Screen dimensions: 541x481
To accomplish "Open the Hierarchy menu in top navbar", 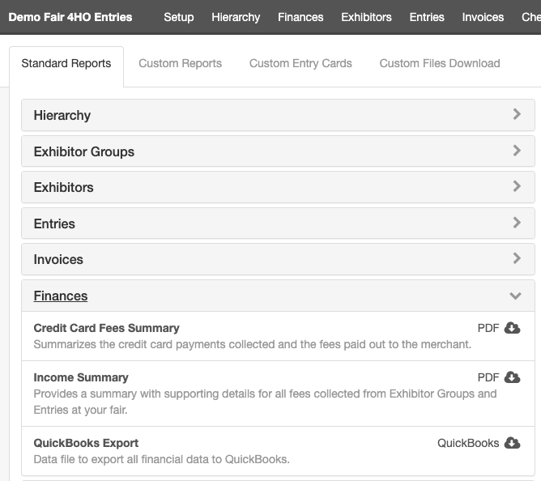I will tap(236, 17).
